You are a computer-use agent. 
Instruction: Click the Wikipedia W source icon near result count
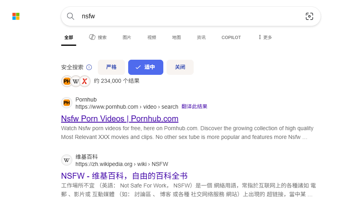pos(76,81)
